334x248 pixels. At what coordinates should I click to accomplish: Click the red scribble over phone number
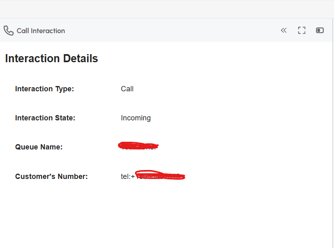click(161, 175)
